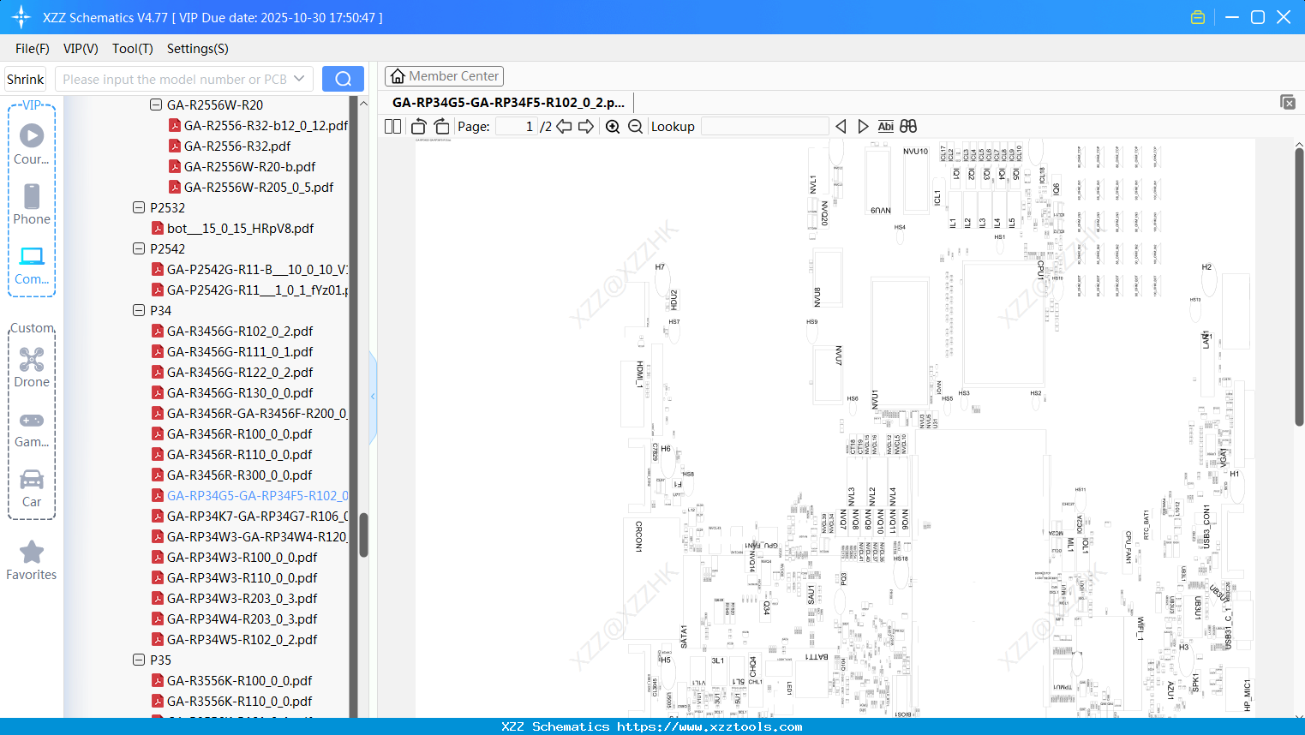Screen dimensions: 1305x735
Task: Toggle the two-page split view icon
Action: click(393, 127)
